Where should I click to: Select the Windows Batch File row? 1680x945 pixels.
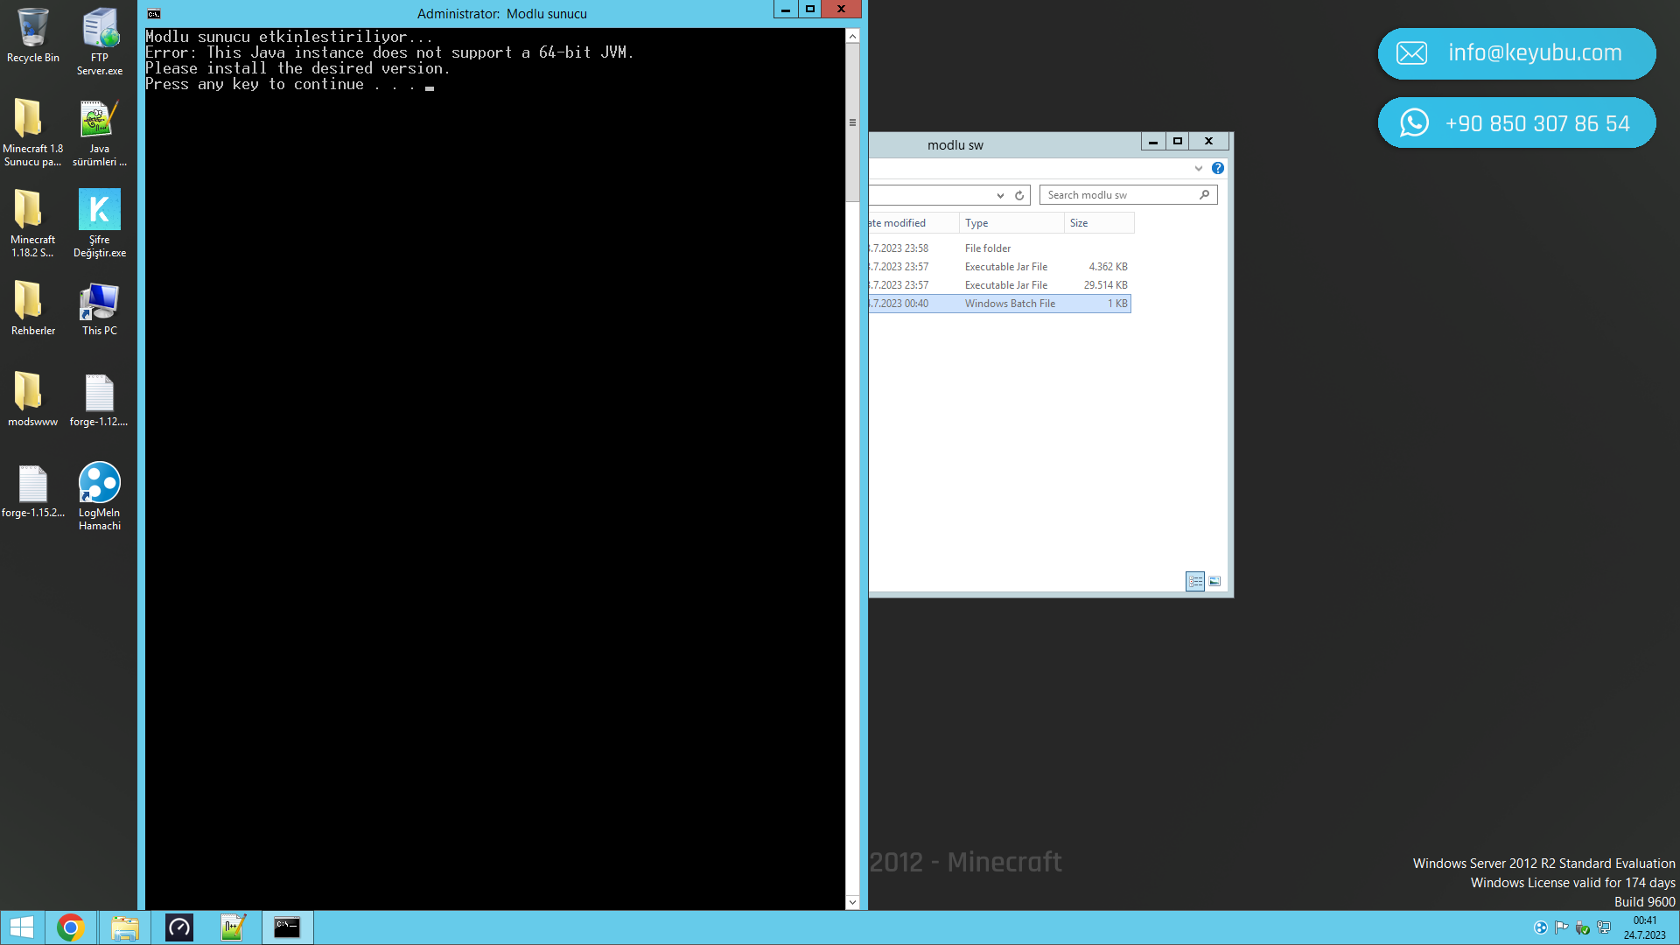[1010, 304]
